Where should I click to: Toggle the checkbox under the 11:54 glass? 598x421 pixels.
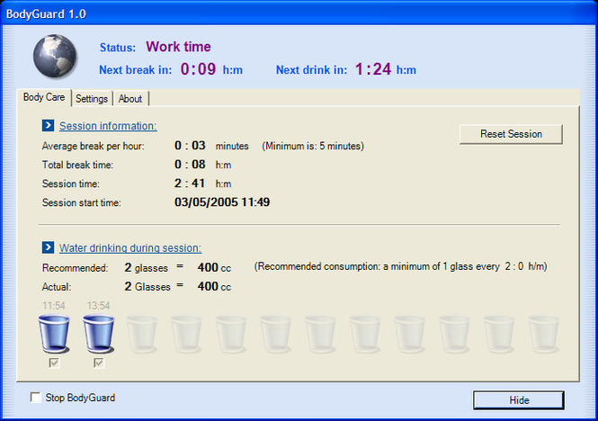(54, 363)
